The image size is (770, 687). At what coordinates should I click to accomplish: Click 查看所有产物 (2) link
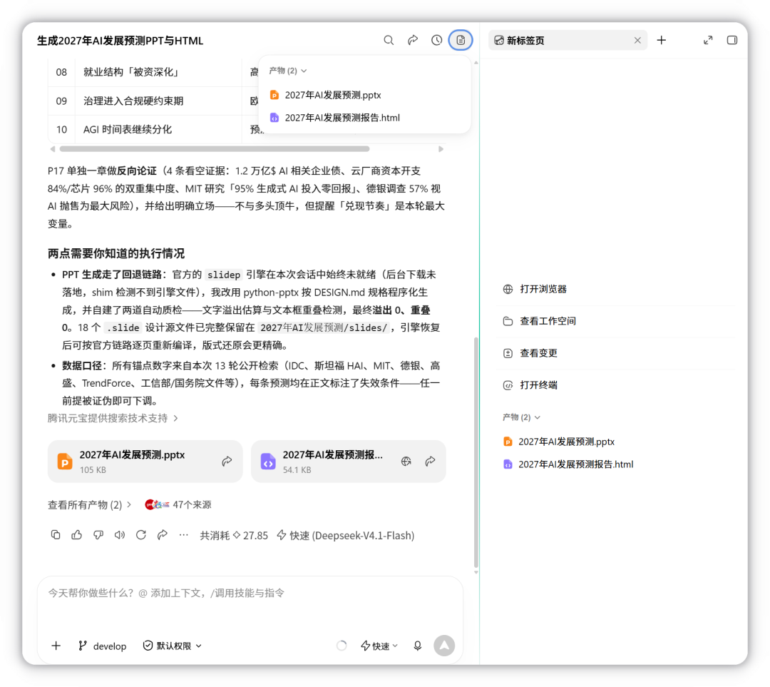click(x=89, y=504)
